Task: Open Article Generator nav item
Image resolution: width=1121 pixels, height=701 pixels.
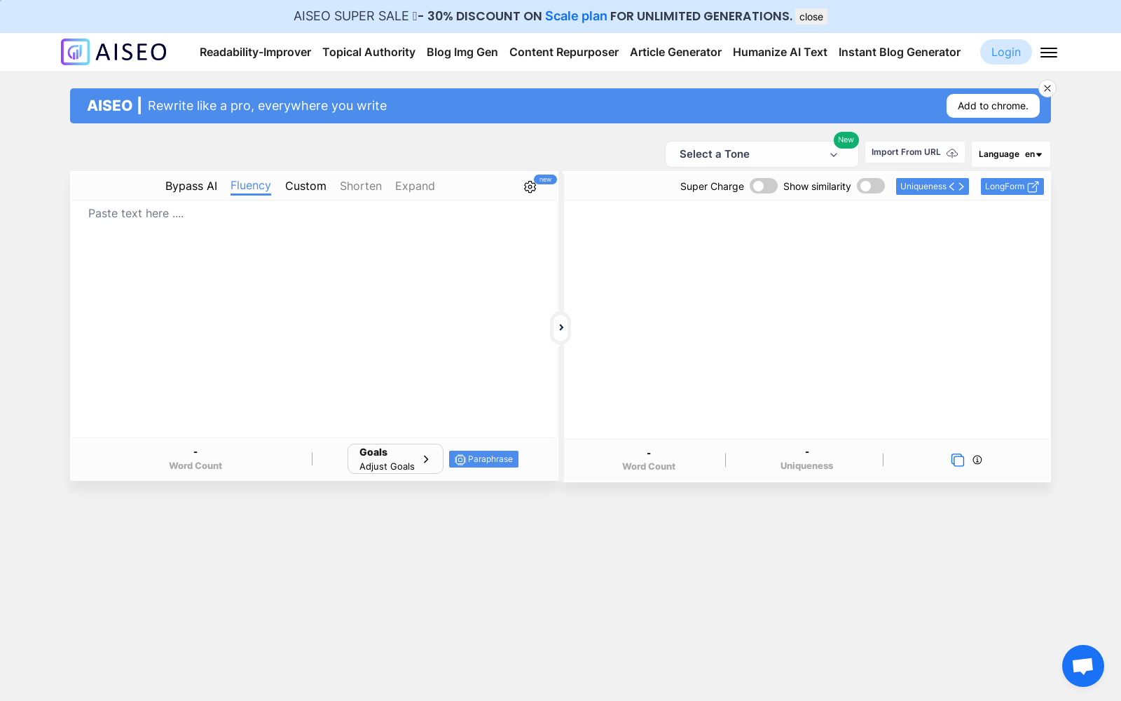Action: (675, 52)
